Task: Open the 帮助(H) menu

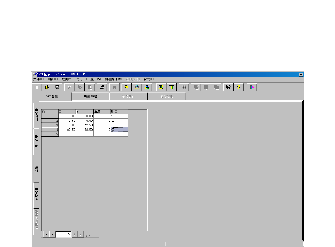Action: pos(149,79)
